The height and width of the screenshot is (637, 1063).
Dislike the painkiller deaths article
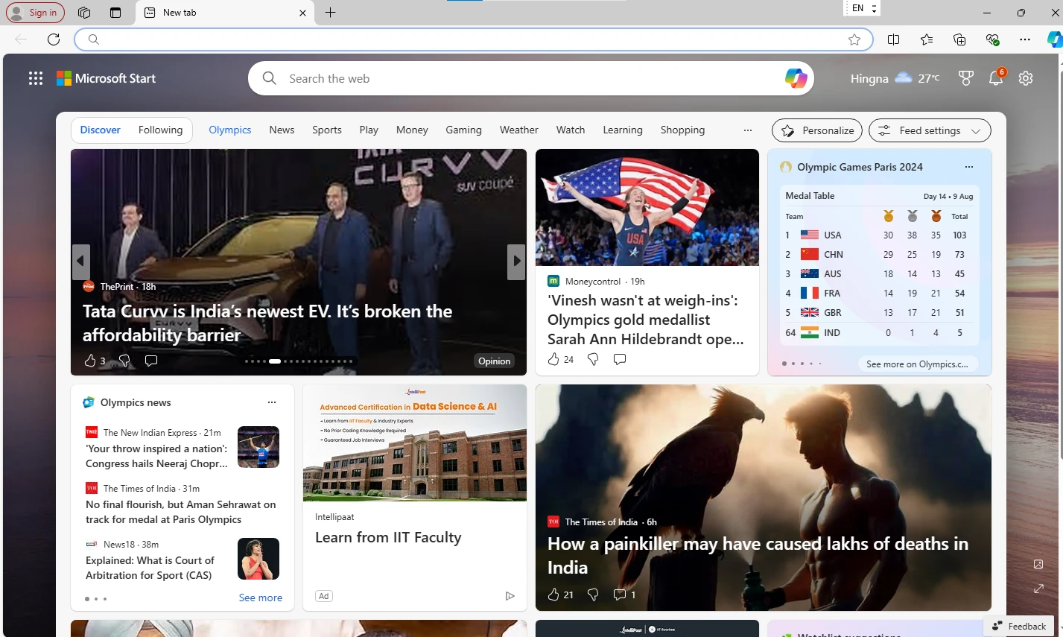[593, 595]
